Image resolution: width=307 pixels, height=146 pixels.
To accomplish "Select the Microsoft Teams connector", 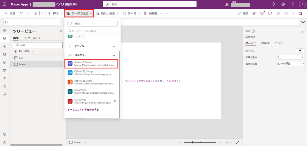I will (91, 63).
